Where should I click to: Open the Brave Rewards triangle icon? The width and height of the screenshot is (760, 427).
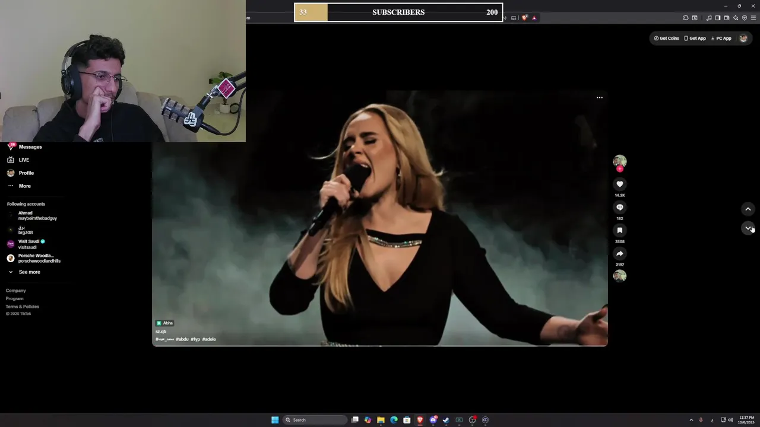(x=534, y=18)
